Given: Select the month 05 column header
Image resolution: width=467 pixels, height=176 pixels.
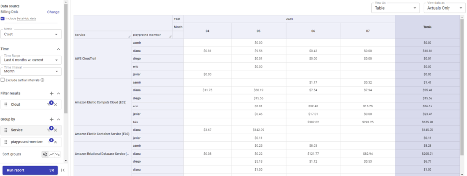Looking at the screenshot, I should pos(258,31).
